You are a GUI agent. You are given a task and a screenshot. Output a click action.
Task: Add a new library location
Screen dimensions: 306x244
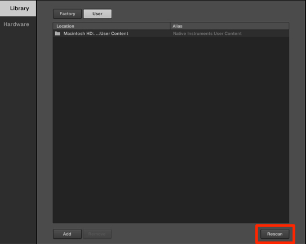point(67,234)
